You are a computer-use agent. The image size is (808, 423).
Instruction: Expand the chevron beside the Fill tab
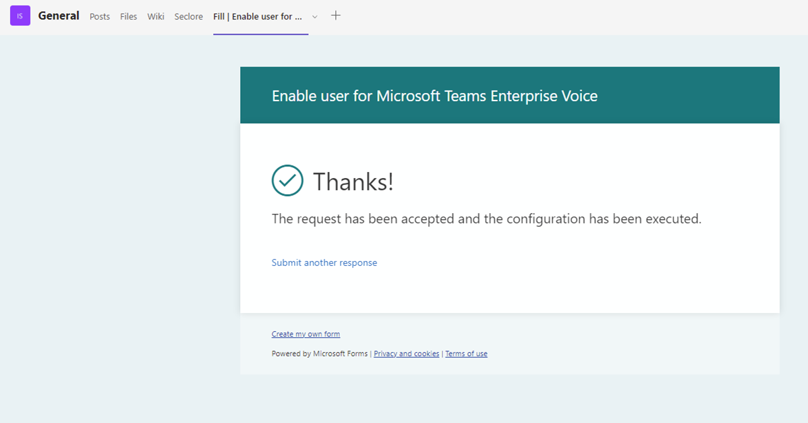coord(314,16)
